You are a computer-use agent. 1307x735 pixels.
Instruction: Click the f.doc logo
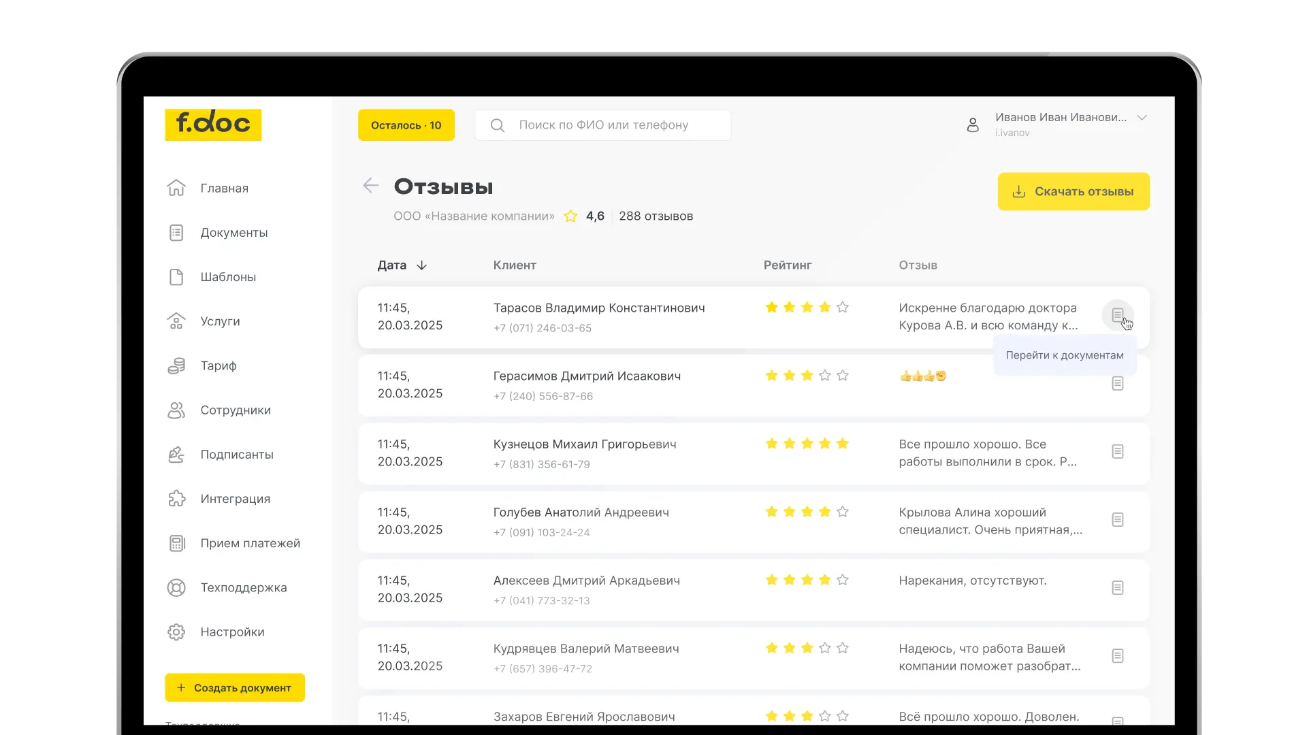(x=213, y=125)
